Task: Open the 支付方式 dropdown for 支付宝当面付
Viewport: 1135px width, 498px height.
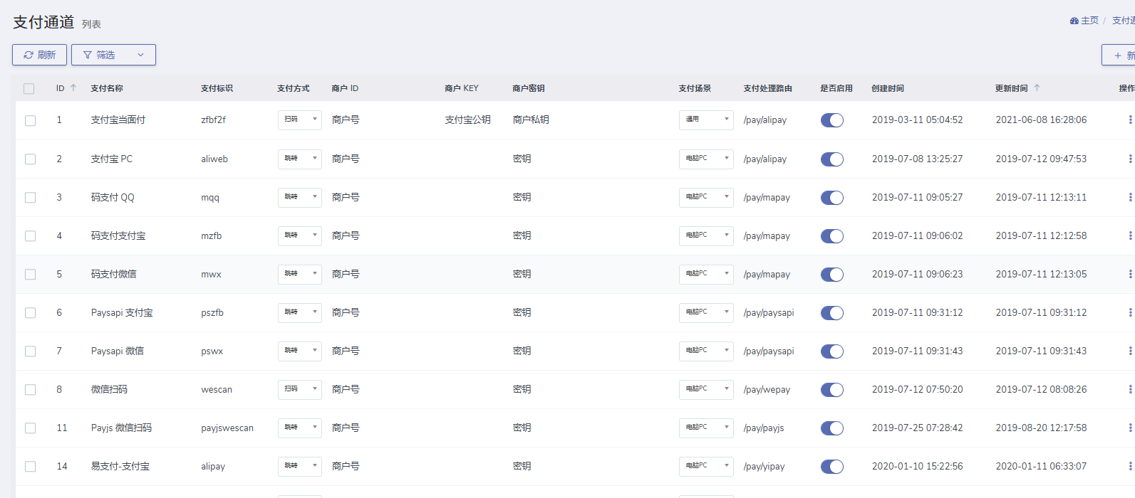Action: point(299,120)
